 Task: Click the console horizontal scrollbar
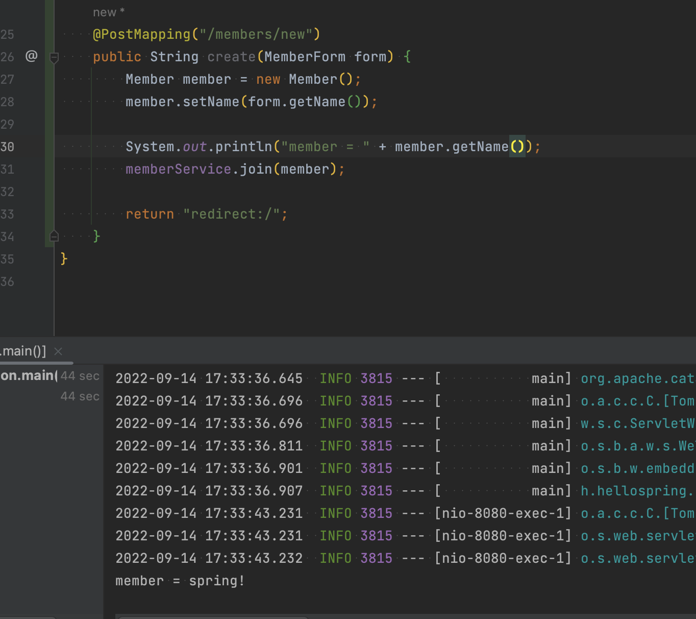click(213, 617)
